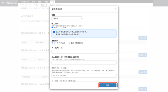The image size is (168, 92).
Task: Focus the メールアドレス input field
Action: tap(84, 52)
